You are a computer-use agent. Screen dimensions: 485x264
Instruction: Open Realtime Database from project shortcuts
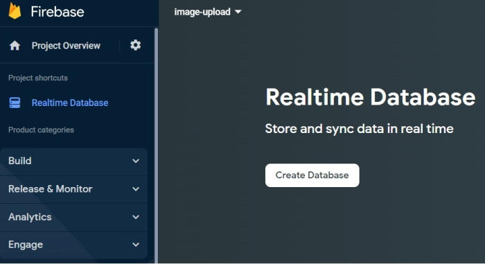coord(70,103)
